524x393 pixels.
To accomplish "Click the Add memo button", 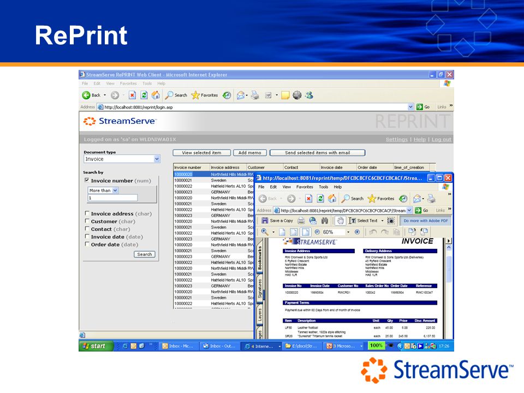I will coord(250,153).
